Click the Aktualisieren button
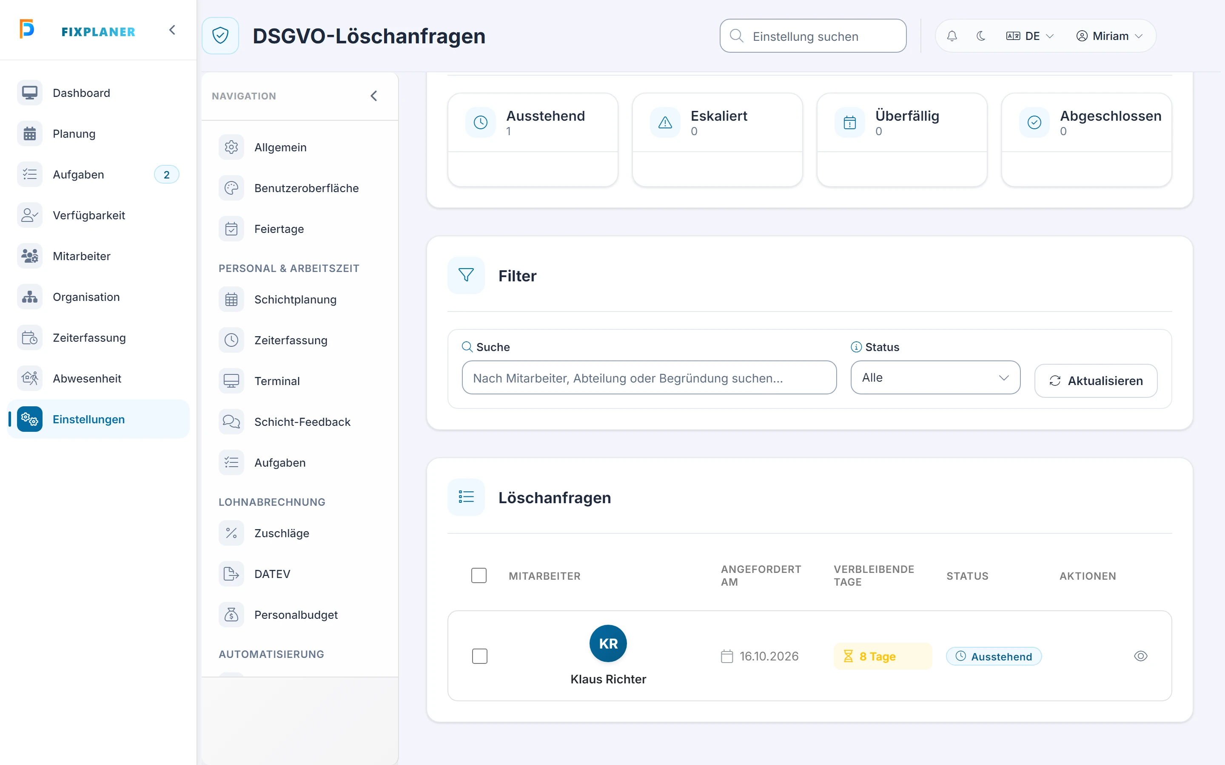Viewport: 1225px width, 765px height. (1095, 380)
